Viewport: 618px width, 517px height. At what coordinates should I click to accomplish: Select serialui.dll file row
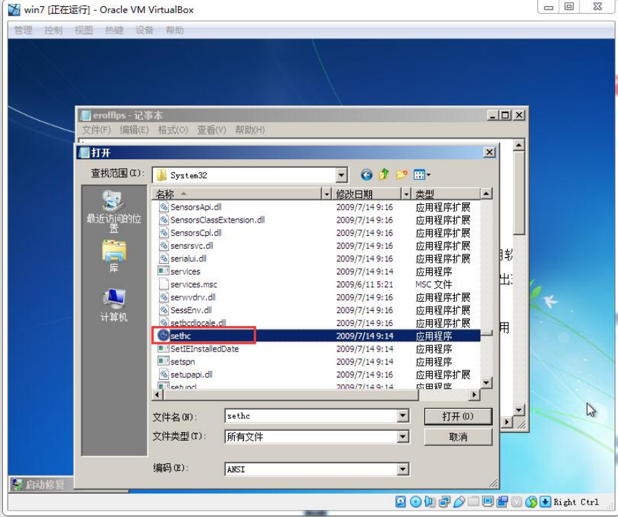[316, 258]
